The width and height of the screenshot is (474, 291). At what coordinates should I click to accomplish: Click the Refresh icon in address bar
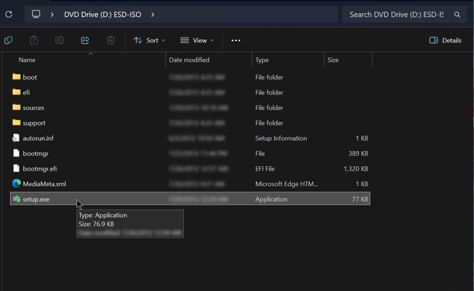click(8, 14)
